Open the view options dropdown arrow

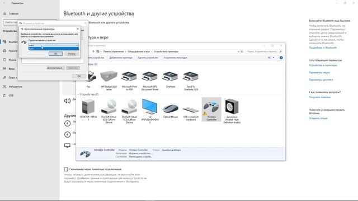[x=274, y=58]
